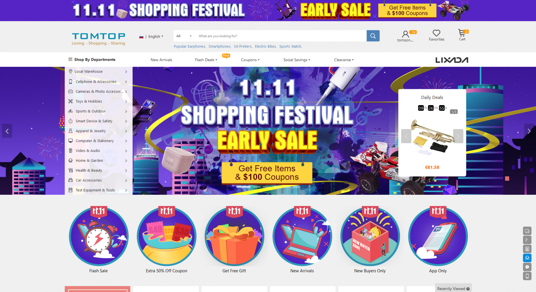536x292 pixels.
Task: Expand the All search category dropdown
Action: (x=184, y=36)
